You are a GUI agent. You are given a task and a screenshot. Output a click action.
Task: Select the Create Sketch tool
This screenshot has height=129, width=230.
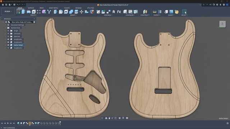[18, 12]
